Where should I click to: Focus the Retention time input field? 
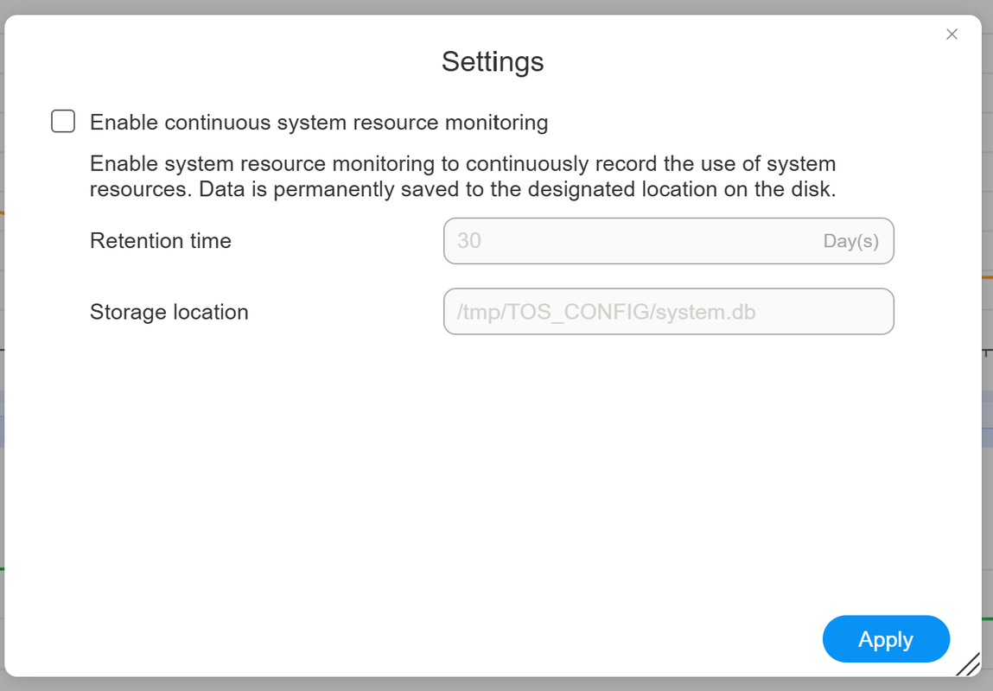click(668, 240)
